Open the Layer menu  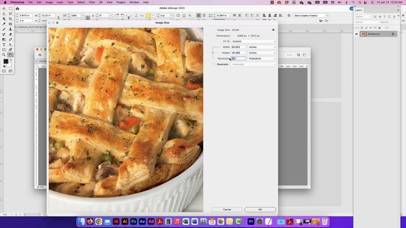click(60, 3)
